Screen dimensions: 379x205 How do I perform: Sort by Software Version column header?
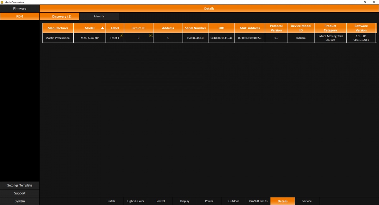(361, 28)
